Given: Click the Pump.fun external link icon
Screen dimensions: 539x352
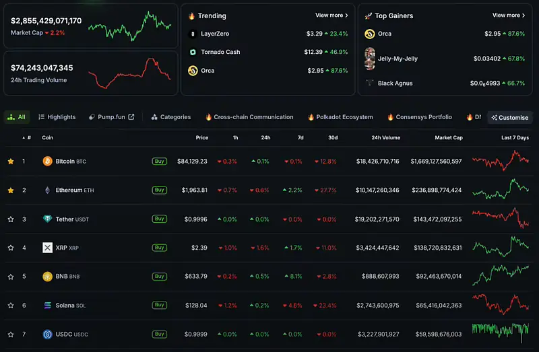Looking at the screenshot, I should coord(131,116).
